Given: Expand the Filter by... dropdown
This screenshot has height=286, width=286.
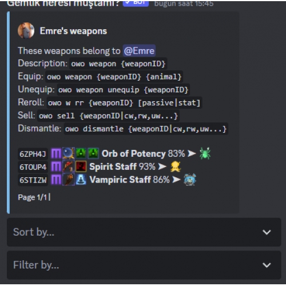Looking at the screenshot, I should coord(144,265).
